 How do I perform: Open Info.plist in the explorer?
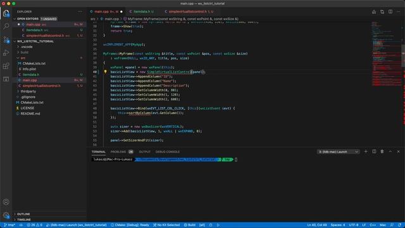point(29,69)
